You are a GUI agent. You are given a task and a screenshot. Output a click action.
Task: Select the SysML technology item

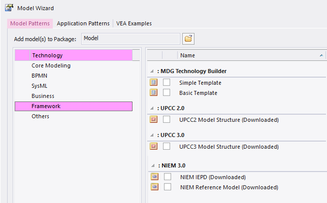pos(39,86)
